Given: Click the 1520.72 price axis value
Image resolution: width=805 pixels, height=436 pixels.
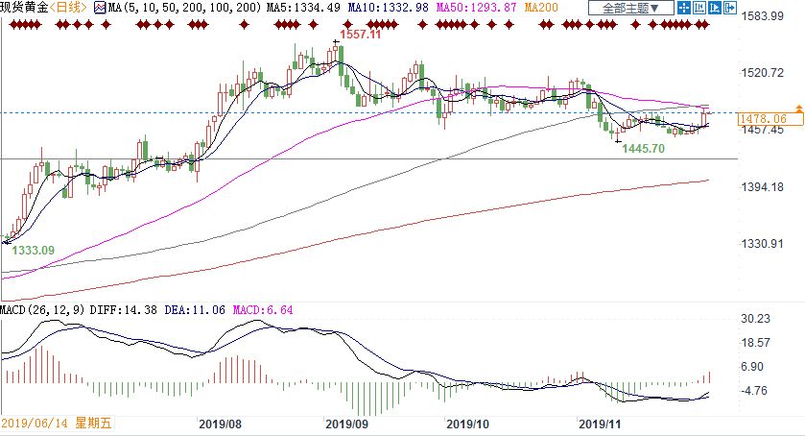Looking at the screenshot, I should (x=763, y=72).
